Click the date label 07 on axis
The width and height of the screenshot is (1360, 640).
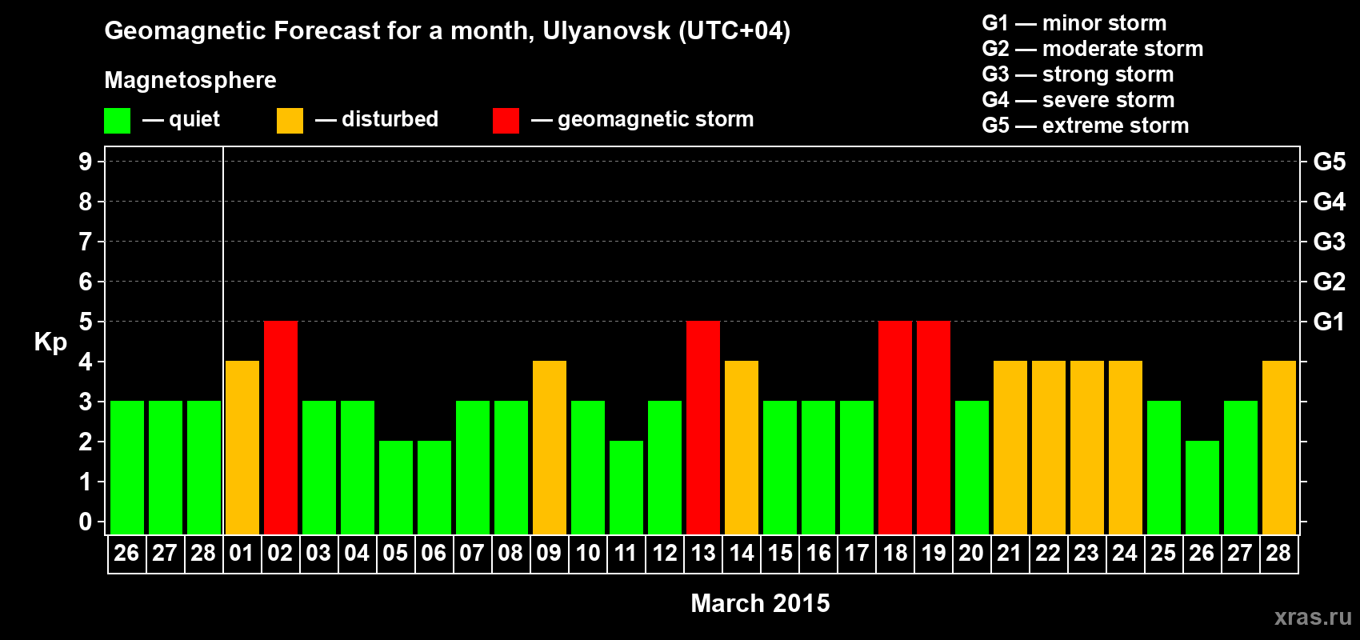point(472,554)
